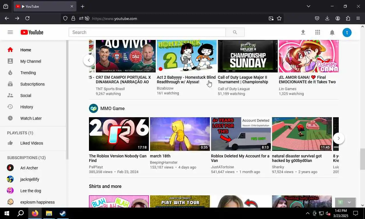Open the 'march 18th' video thumbnail
This screenshot has height=219, width=365.
pyautogui.click(x=180, y=134)
